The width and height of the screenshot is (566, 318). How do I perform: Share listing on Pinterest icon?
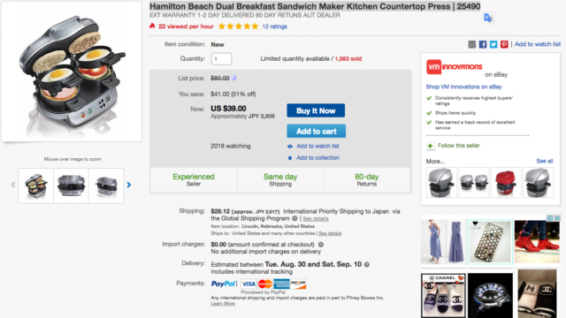coord(504,44)
